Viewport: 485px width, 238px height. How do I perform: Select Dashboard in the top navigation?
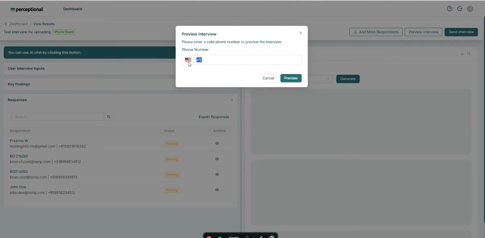(72, 8)
